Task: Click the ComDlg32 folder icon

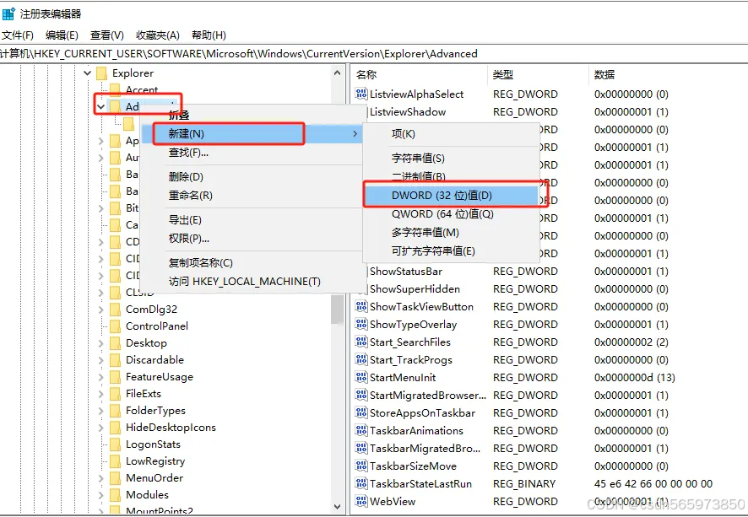Action: pos(115,310)
